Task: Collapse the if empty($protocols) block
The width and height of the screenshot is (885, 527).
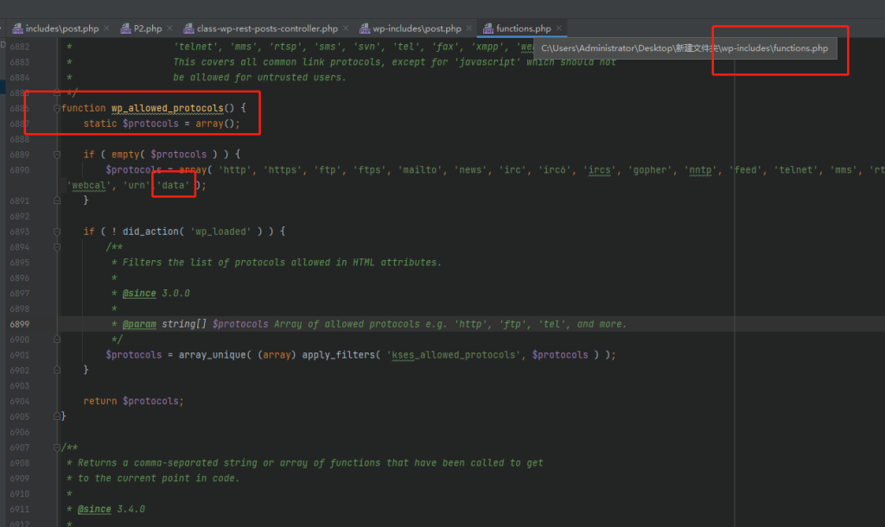Action: tap(56, 154)
